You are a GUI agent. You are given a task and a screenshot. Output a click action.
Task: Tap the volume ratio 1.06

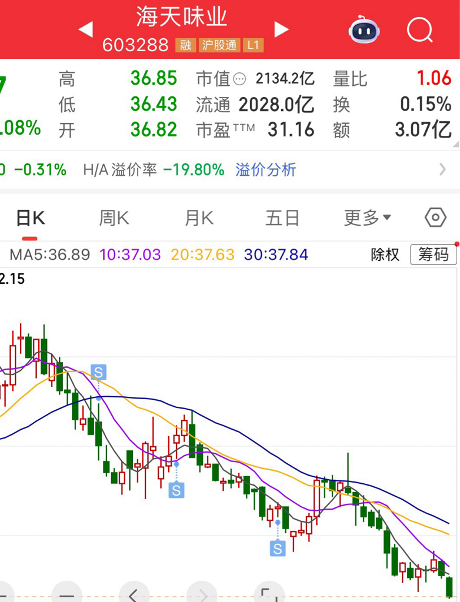434,78
